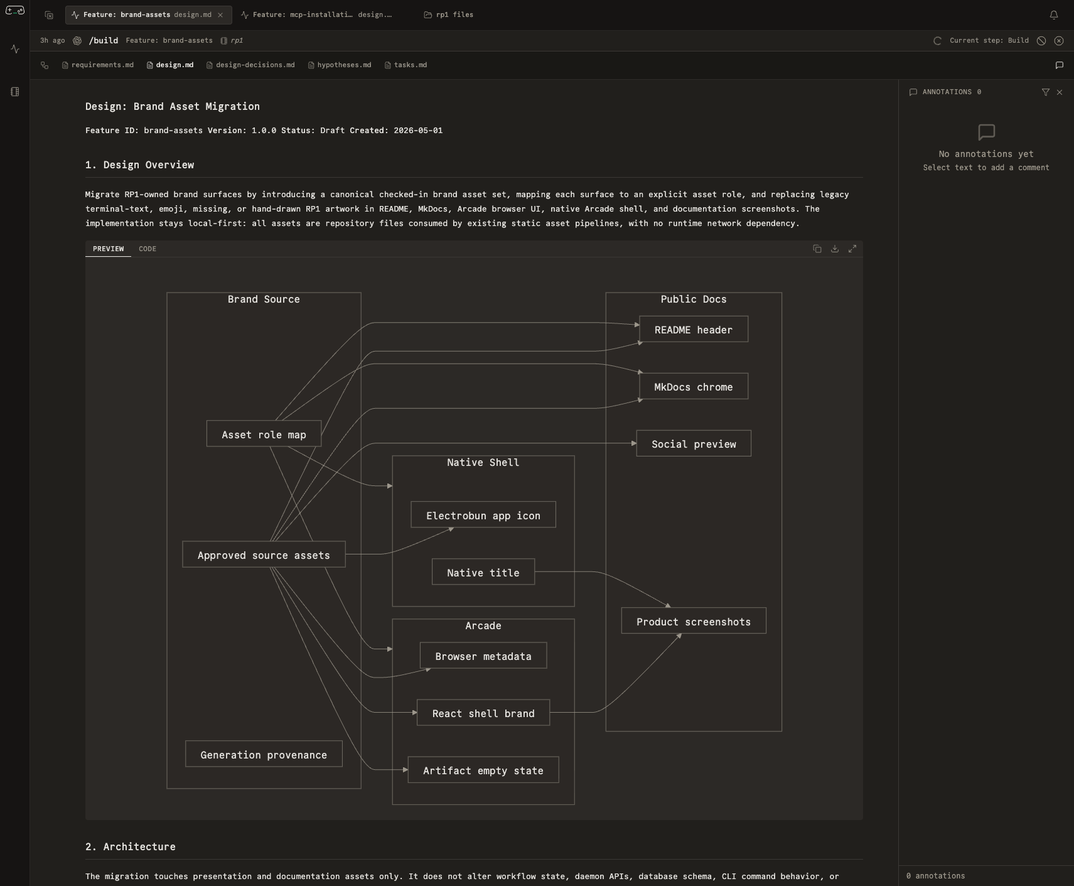Image resolution: width=1074 pixels, height=886 pixels.
Task: Click the 'Native Shell' group label
Action: pyautogui.click(x=483, y=463)
